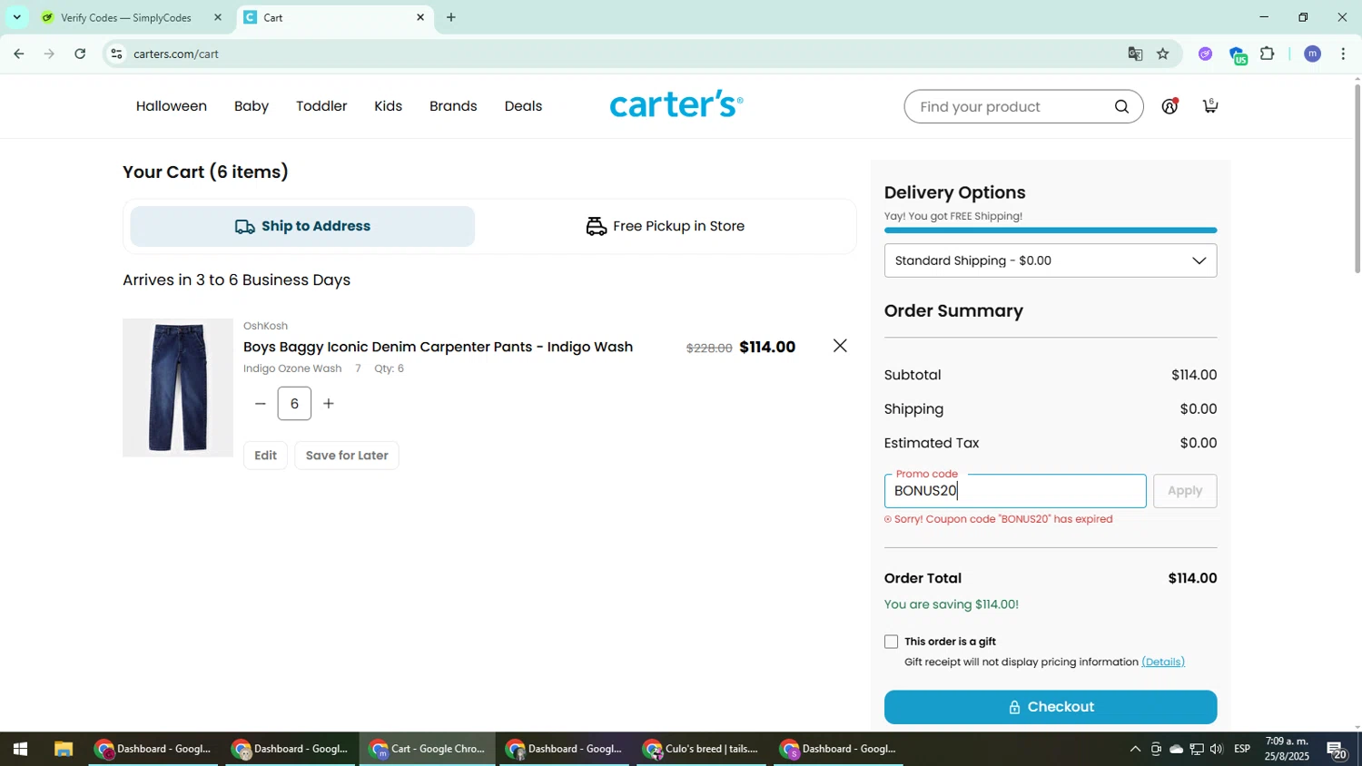Open the shopping cart icon in header
The image size is (1362, 766).
(1210, 106)
